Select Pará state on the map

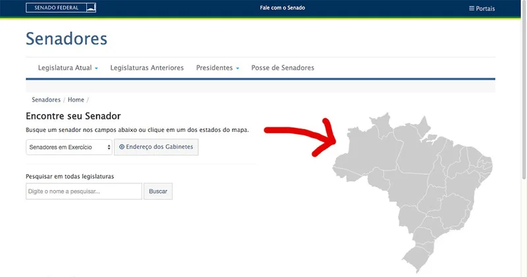(x=417, y=152)
